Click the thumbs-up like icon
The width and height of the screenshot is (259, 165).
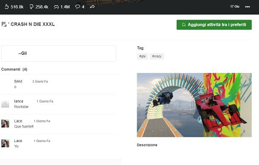[7, 7]
